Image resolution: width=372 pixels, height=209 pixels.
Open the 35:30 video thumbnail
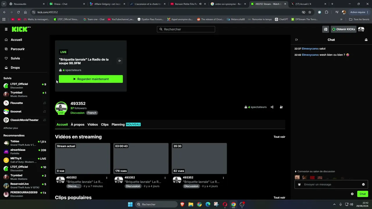[x=199, y=158]
